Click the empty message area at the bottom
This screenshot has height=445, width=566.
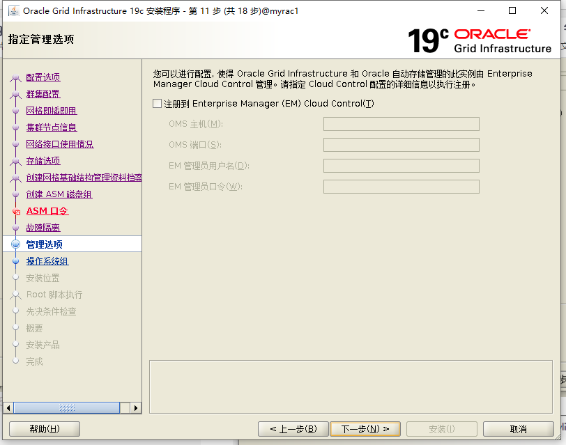(351, 387)
